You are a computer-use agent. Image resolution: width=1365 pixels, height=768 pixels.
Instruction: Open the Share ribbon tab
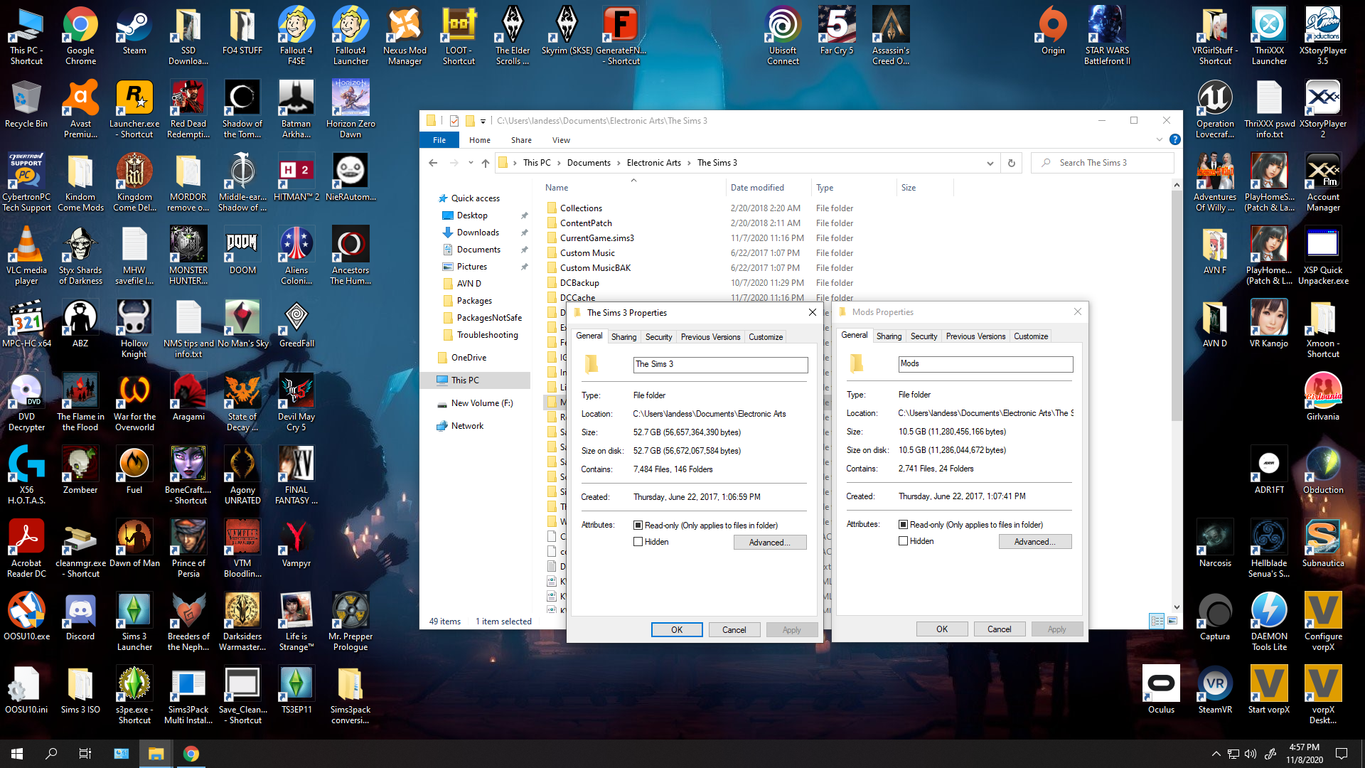pyautogui.click(x=521, y=140)
